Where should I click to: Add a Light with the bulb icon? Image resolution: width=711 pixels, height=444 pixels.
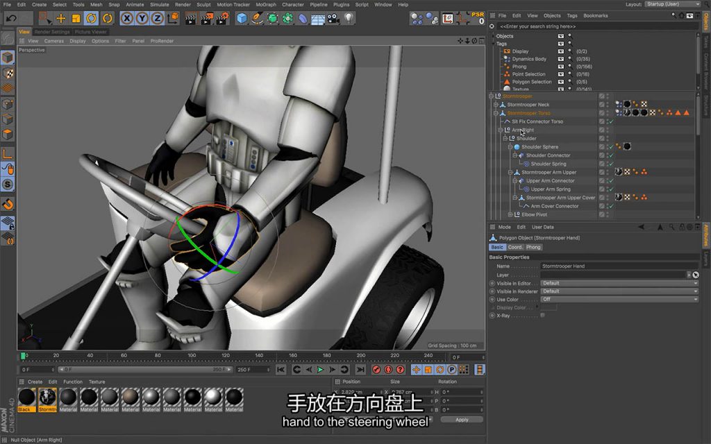pos(349,19)
